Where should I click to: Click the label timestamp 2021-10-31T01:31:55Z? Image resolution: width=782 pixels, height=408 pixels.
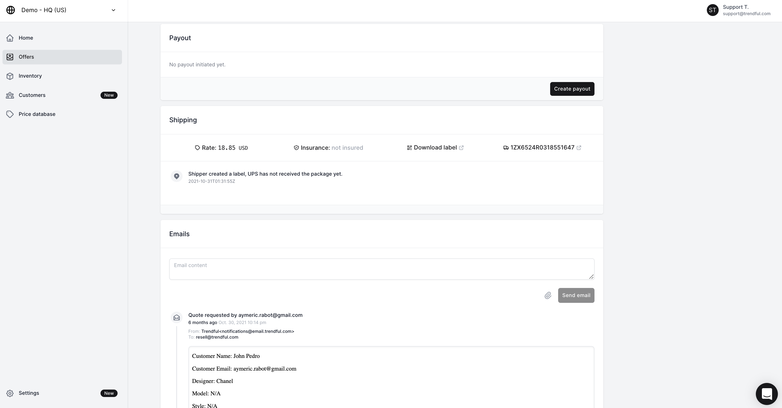tap(211, 181)
